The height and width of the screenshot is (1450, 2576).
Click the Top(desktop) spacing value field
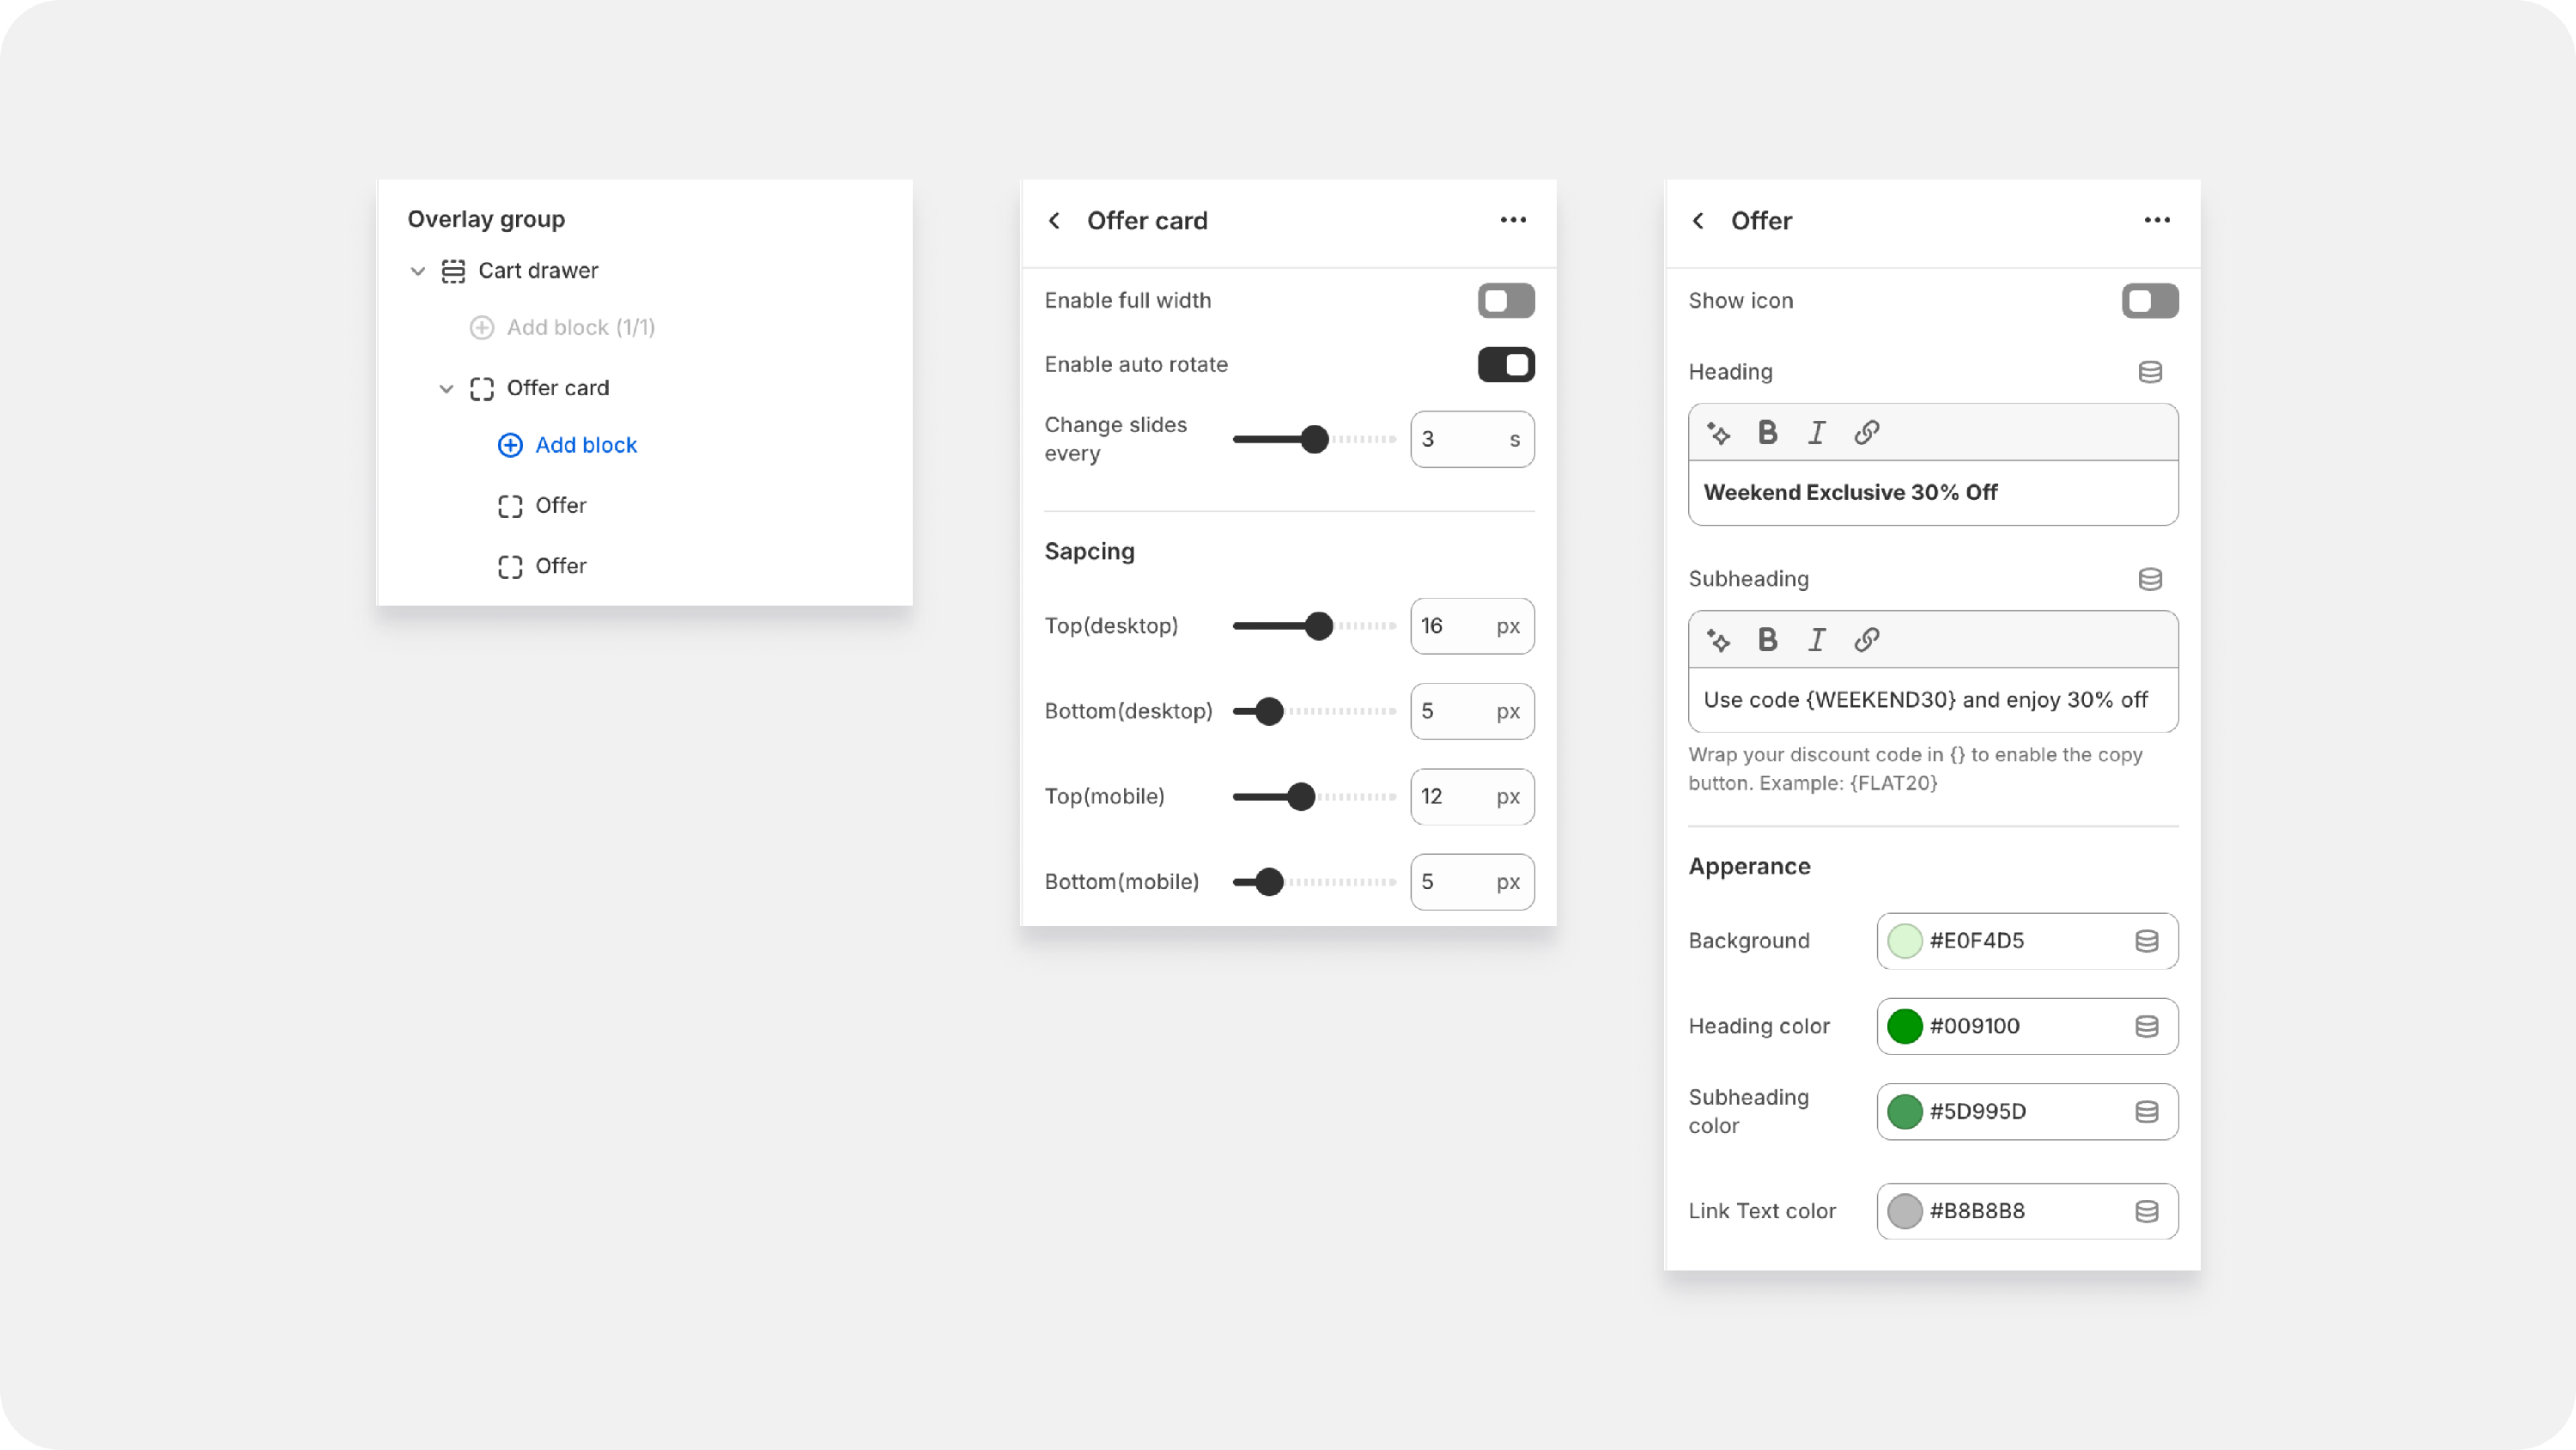tap(1453, 626)
